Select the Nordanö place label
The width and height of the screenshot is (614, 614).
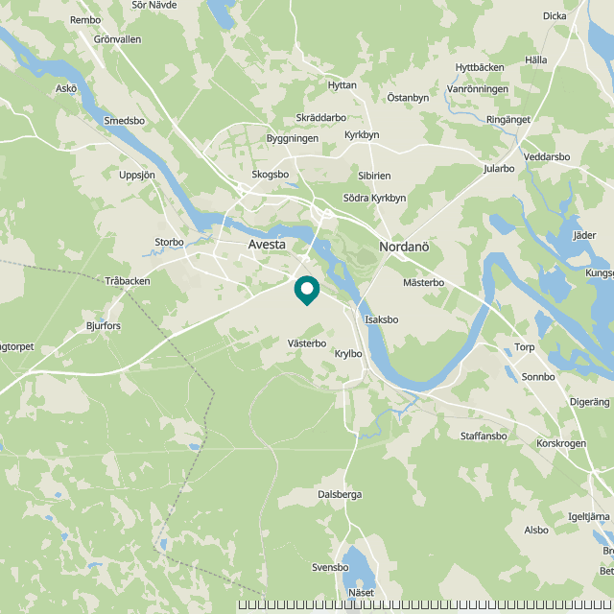[404, 247]
